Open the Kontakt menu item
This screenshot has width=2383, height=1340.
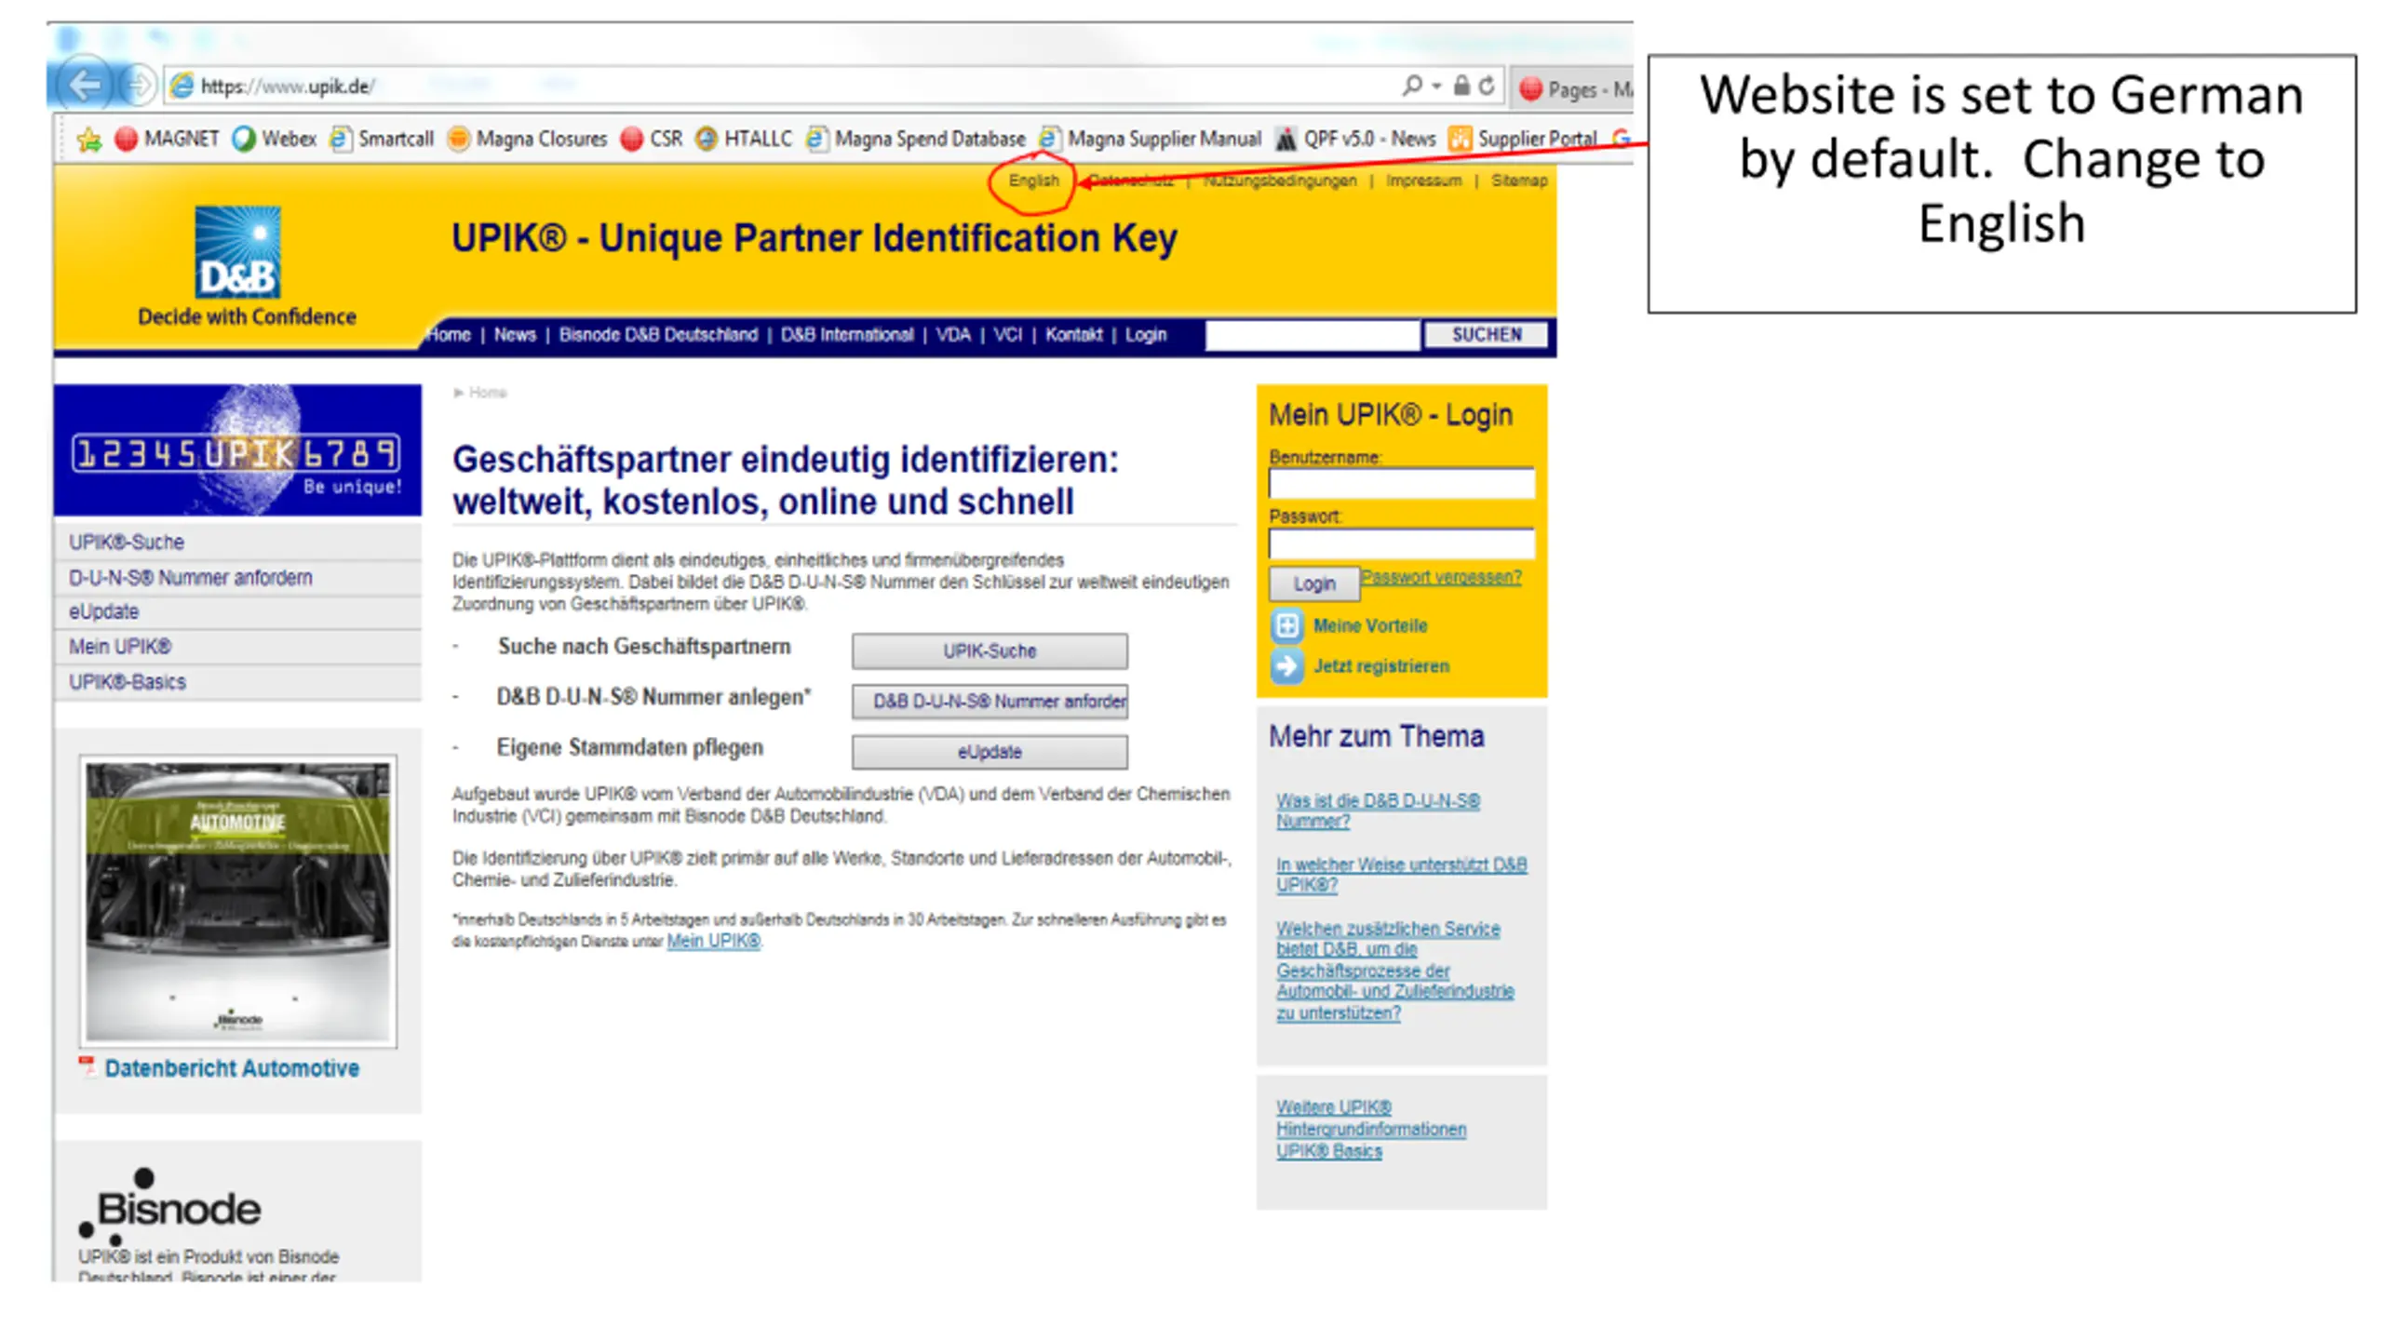point(1072,335)
